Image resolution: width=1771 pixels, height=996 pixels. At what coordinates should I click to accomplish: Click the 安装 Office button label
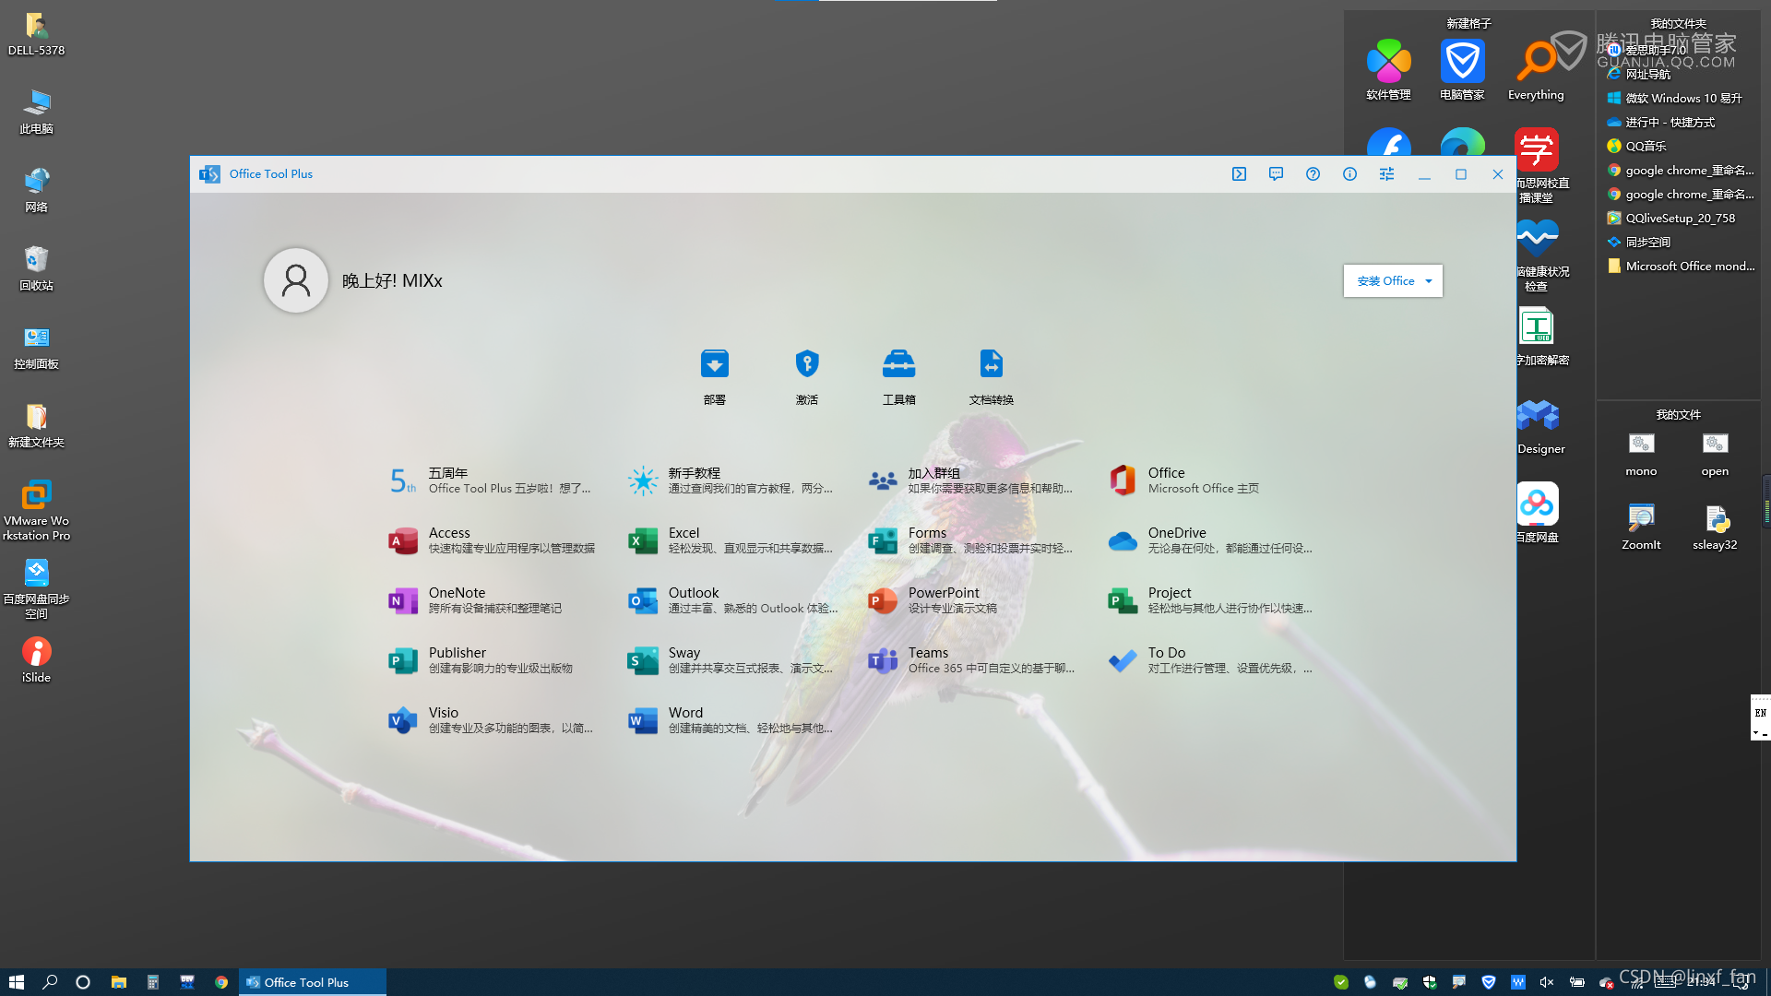click(1385, 281)
